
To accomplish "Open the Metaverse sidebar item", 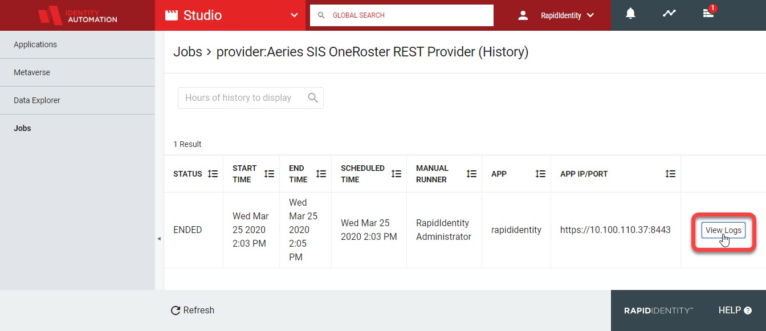I will tap(78, 72).
